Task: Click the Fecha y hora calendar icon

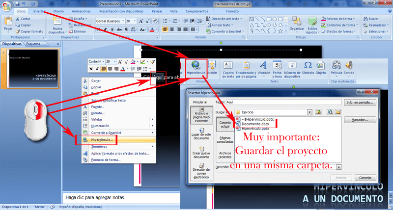Action: (x=277, y=65)
